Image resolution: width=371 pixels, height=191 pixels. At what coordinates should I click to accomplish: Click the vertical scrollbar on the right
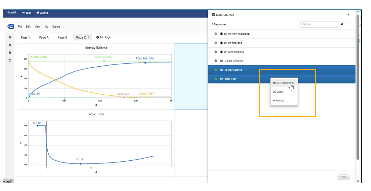point(358,100)
